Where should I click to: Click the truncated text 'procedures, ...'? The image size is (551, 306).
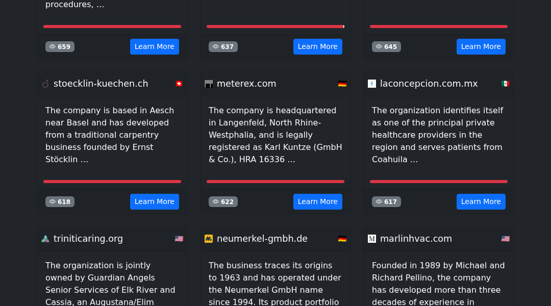pyautogui.click(x=75, y=5)
